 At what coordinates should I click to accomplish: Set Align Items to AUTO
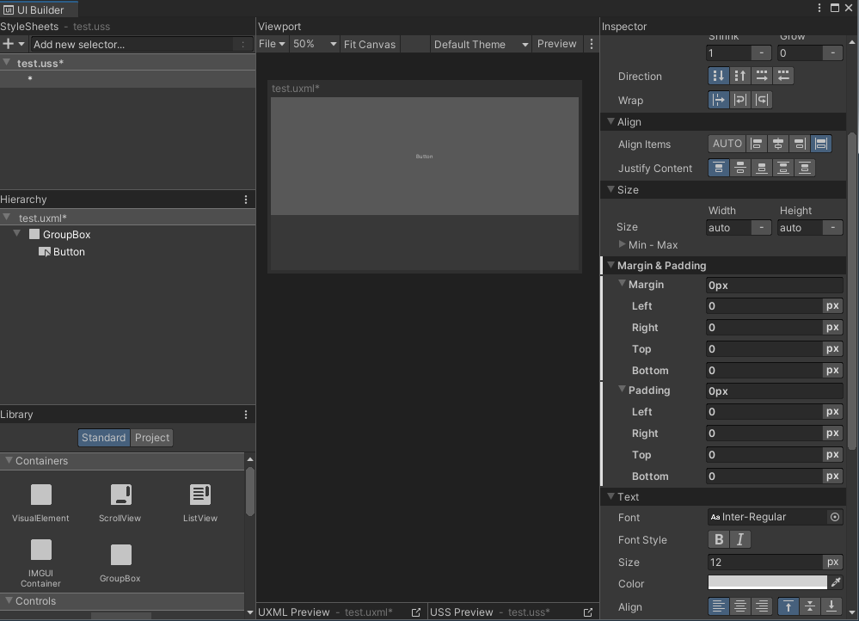click(x=727, y=144)
